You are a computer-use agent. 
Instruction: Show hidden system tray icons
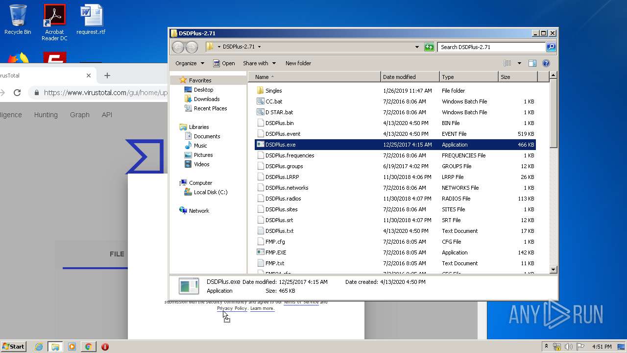(546, 347)
